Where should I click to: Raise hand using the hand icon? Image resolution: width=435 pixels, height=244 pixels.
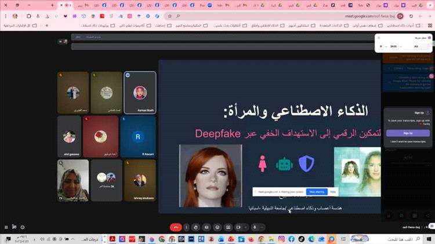[x=195, y=227]
